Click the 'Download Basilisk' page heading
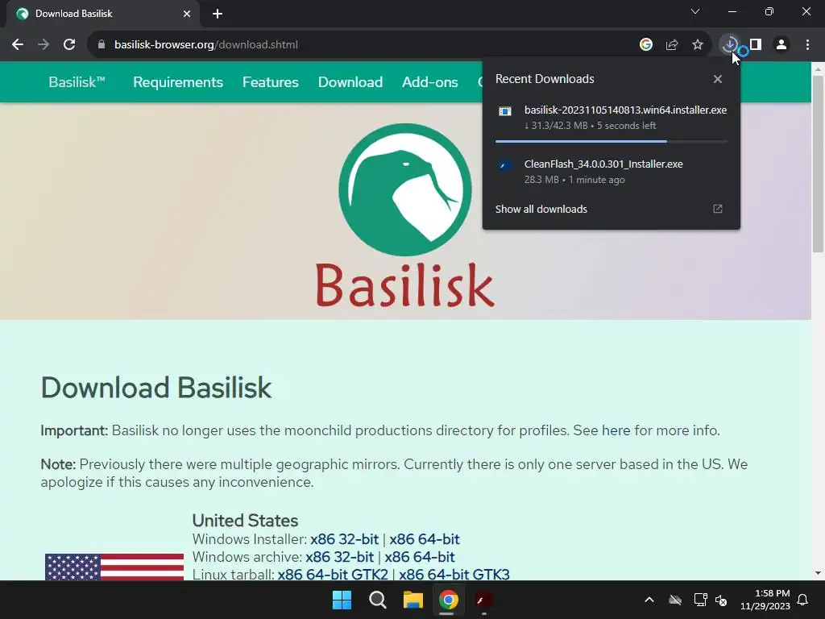825x619 pixels. [156, 388]
